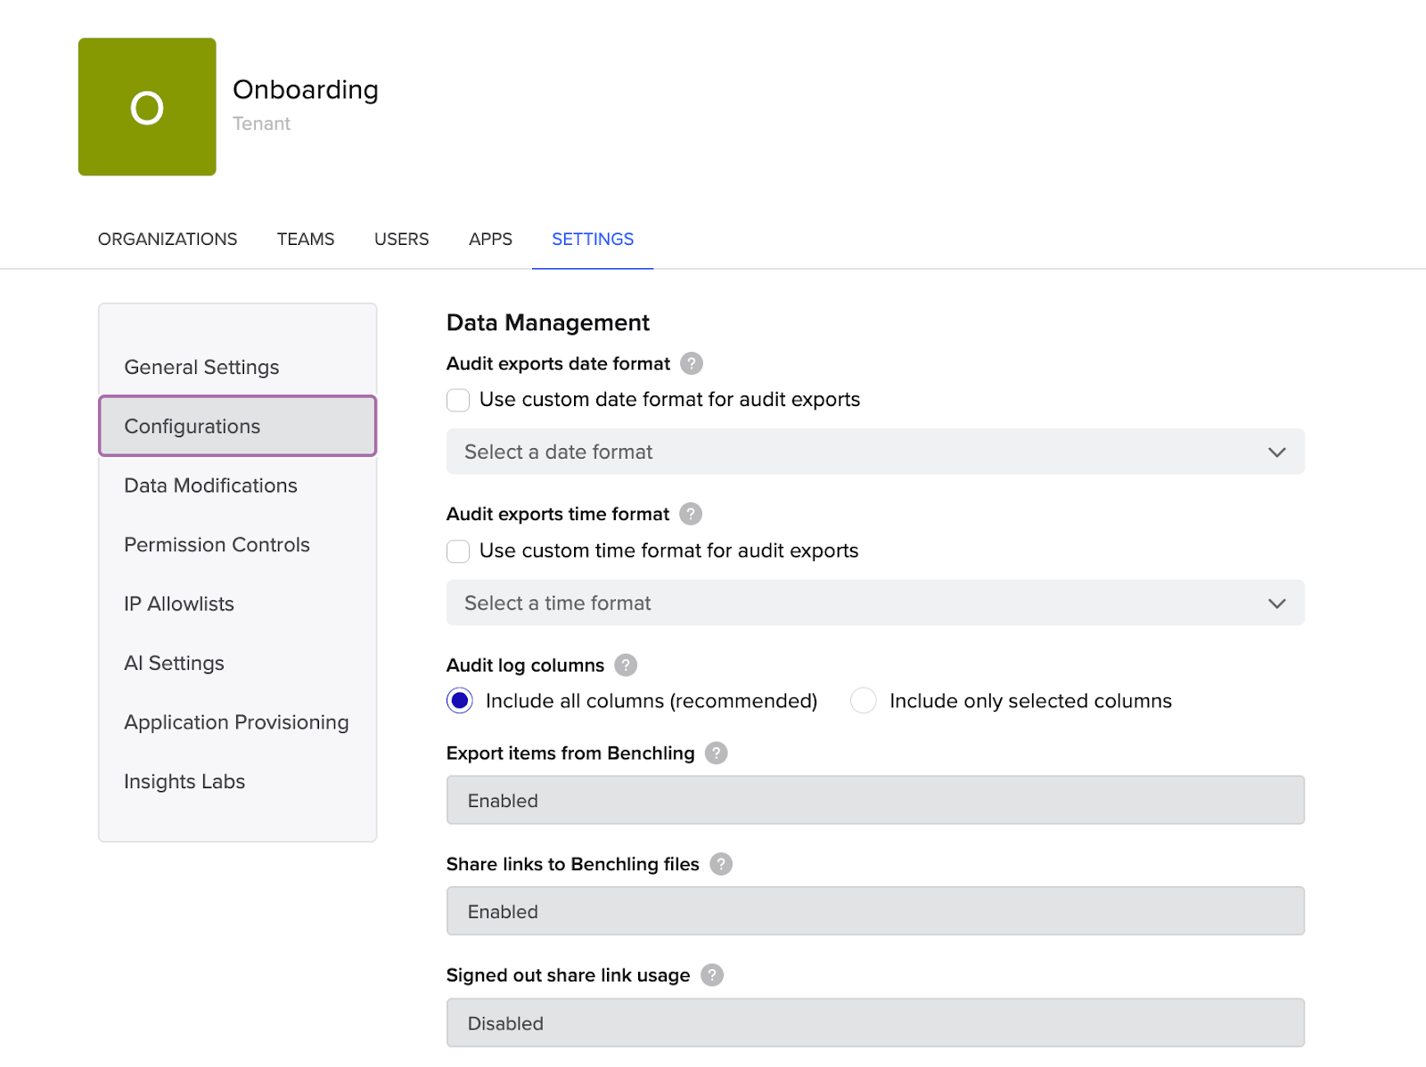Viewport: 1426px width, 1067px height.
Task: Select Include all columns (recommended) option
Action: coord(460,701)
